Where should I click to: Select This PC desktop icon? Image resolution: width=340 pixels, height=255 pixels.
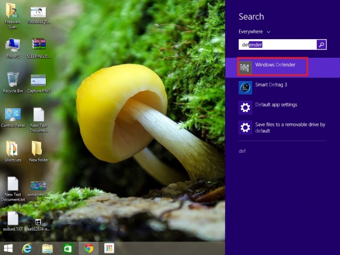12,46
